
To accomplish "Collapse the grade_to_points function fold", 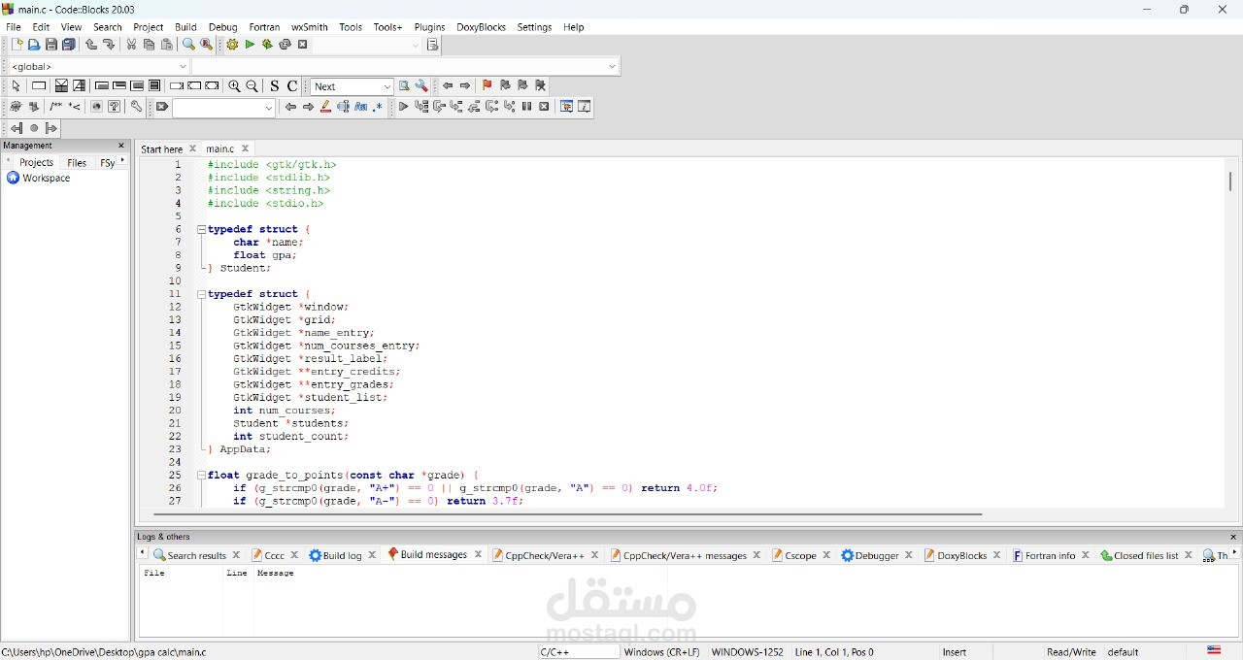I will click(x=201, y=476).
